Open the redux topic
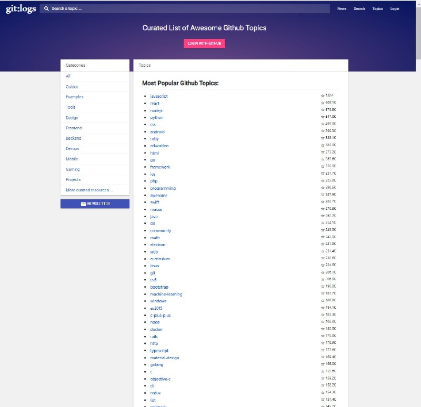 coord(155,393)
